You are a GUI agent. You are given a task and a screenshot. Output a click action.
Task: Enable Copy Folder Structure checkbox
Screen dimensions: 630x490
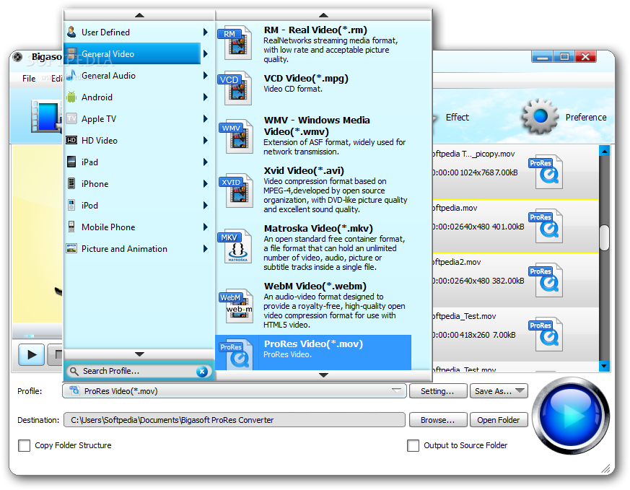point(24,445)
